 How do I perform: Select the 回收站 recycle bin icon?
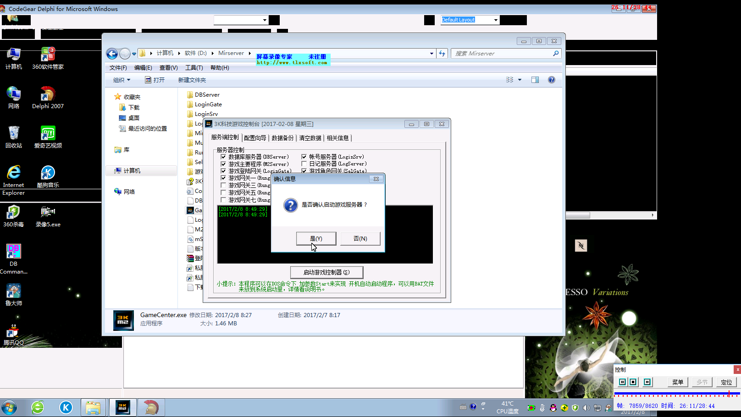[13, 137]
